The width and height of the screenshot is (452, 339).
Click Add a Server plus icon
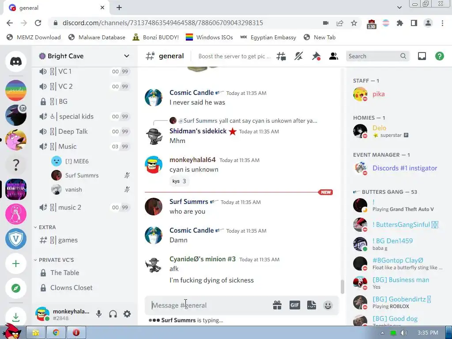[x=16, y=264]
